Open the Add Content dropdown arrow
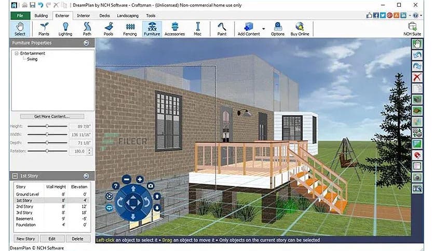 pyautogui.click(x=264, y=29)
